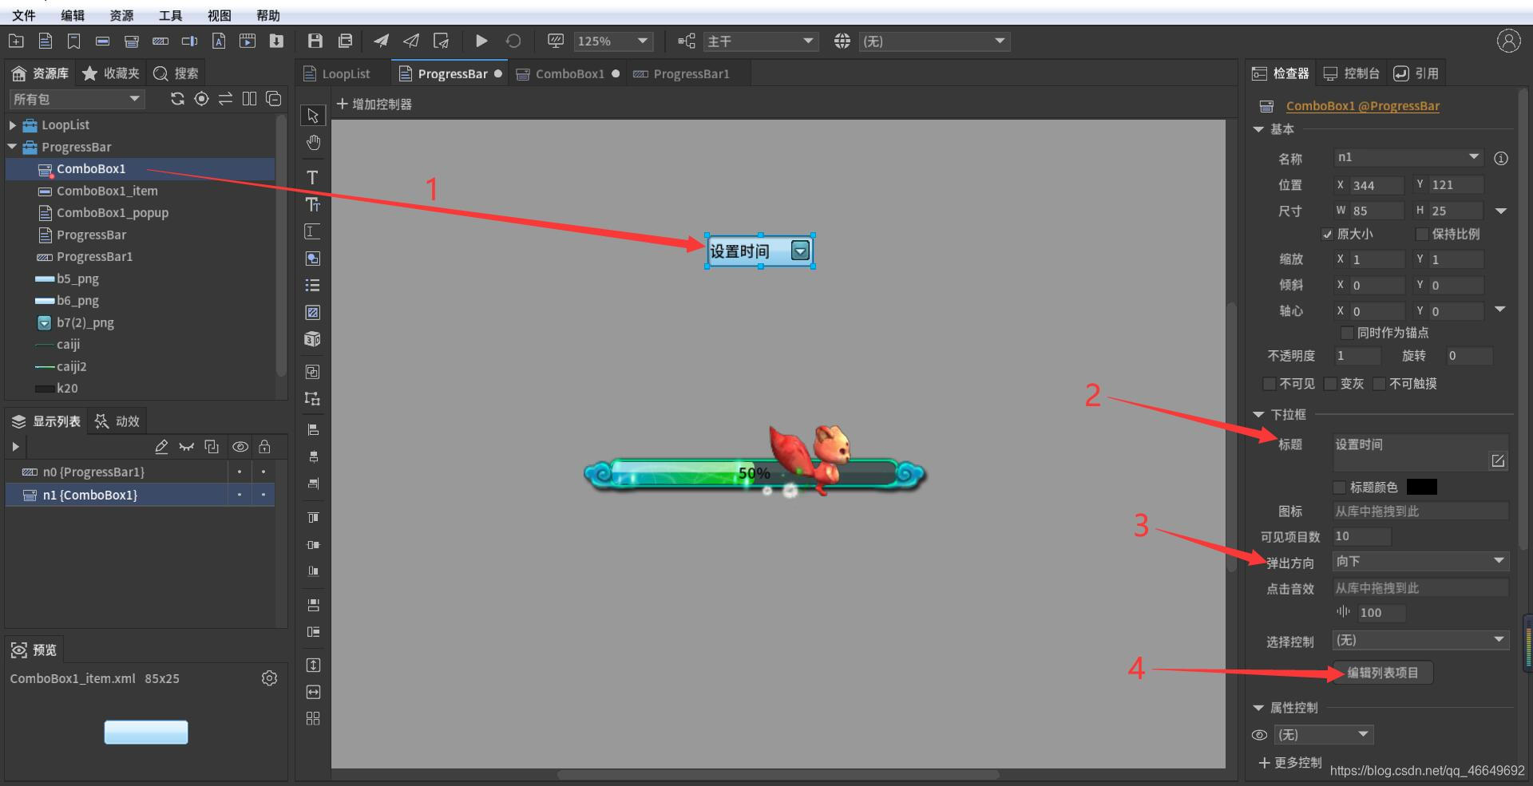This screenshot has height=786, width=1533.
Task: Toggle two-column library view icon
Action: pos(249,98)
